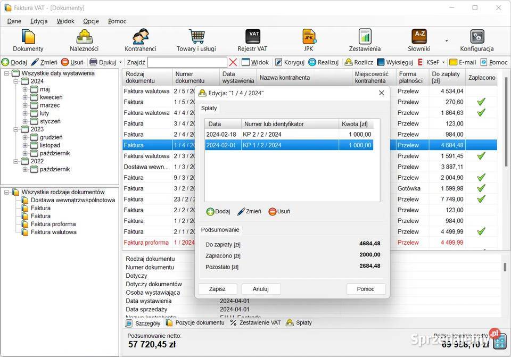Sort by Do zapłaty column header

pyautogui.click(x=446, y=78)
